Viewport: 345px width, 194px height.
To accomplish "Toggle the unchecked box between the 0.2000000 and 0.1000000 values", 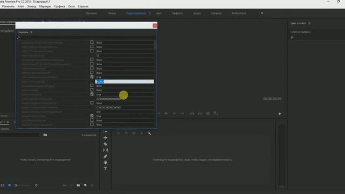I will [92, 103].
